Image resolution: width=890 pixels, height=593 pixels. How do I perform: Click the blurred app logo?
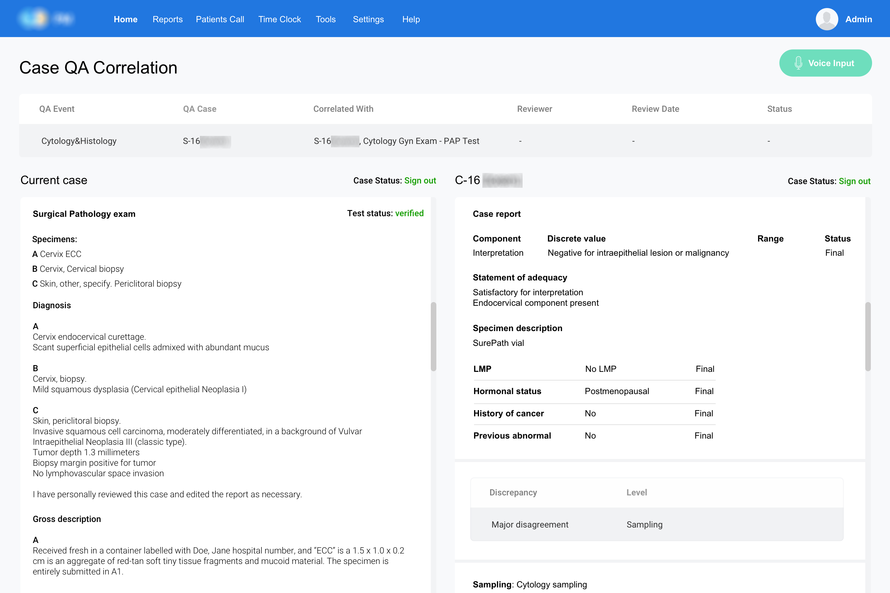45,19
